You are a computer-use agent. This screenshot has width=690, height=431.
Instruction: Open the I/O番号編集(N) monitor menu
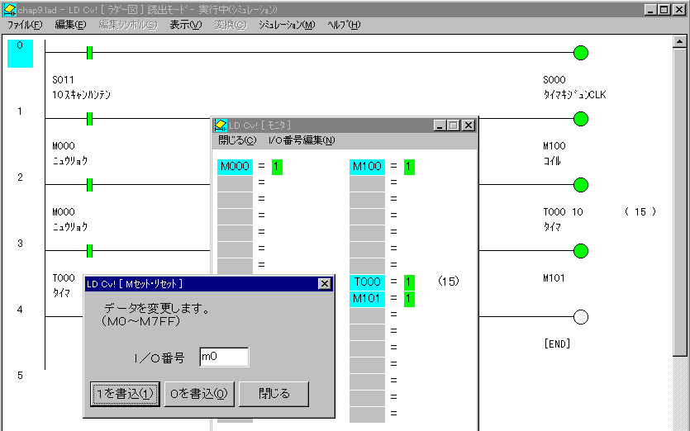coord(302,140)
